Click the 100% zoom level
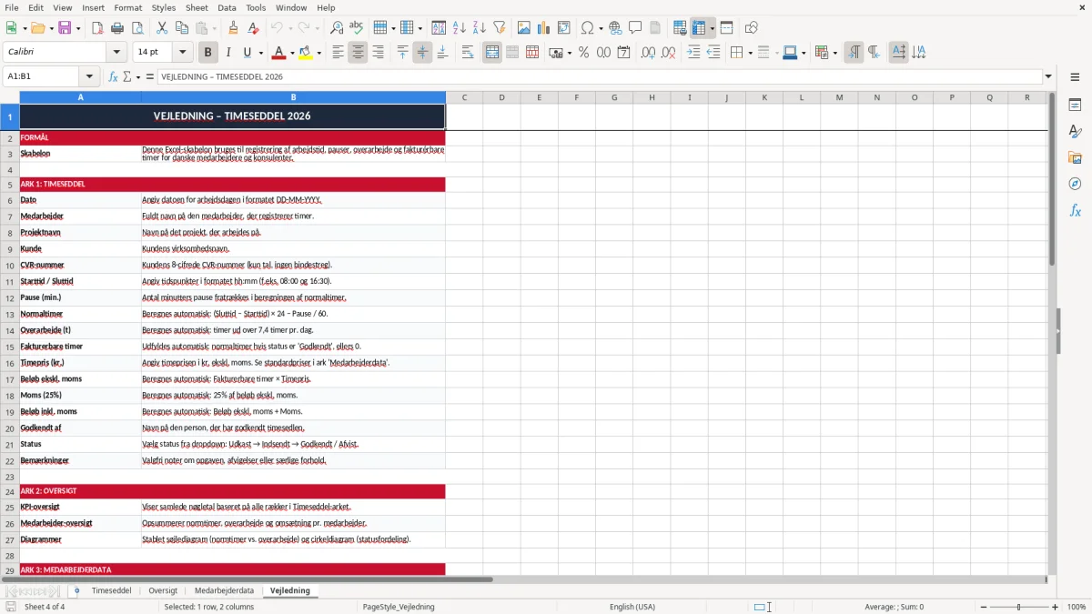Image resolution: width=1092 pixels, height=614 pixels. 1077,607
